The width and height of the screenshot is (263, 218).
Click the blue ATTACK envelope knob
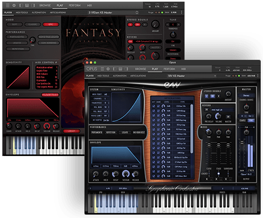click(96, 174)
